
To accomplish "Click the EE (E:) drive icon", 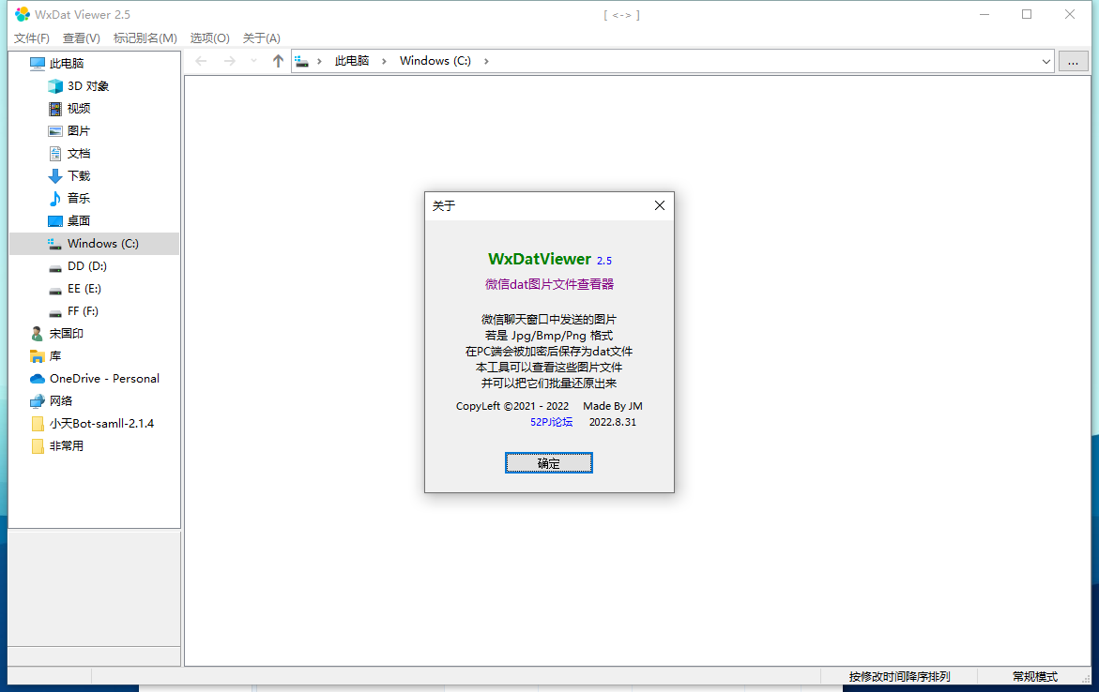I will point(55,290).
